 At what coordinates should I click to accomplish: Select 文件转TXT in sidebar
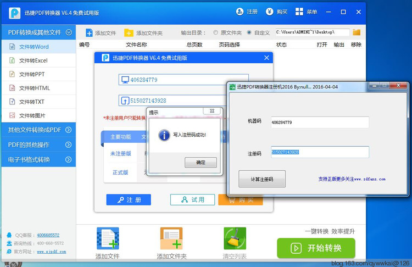point(38,102)
